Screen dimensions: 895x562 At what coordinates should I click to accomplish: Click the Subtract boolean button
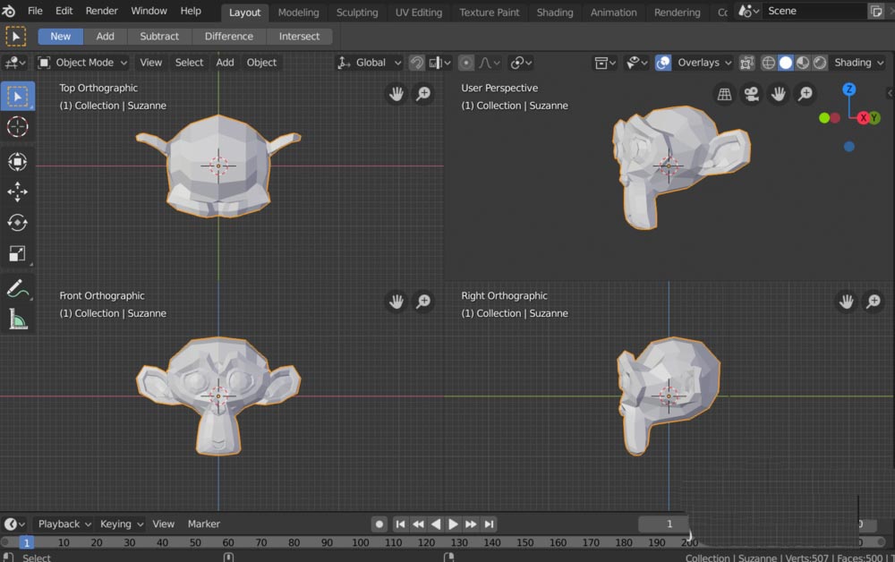pos(158,36)
